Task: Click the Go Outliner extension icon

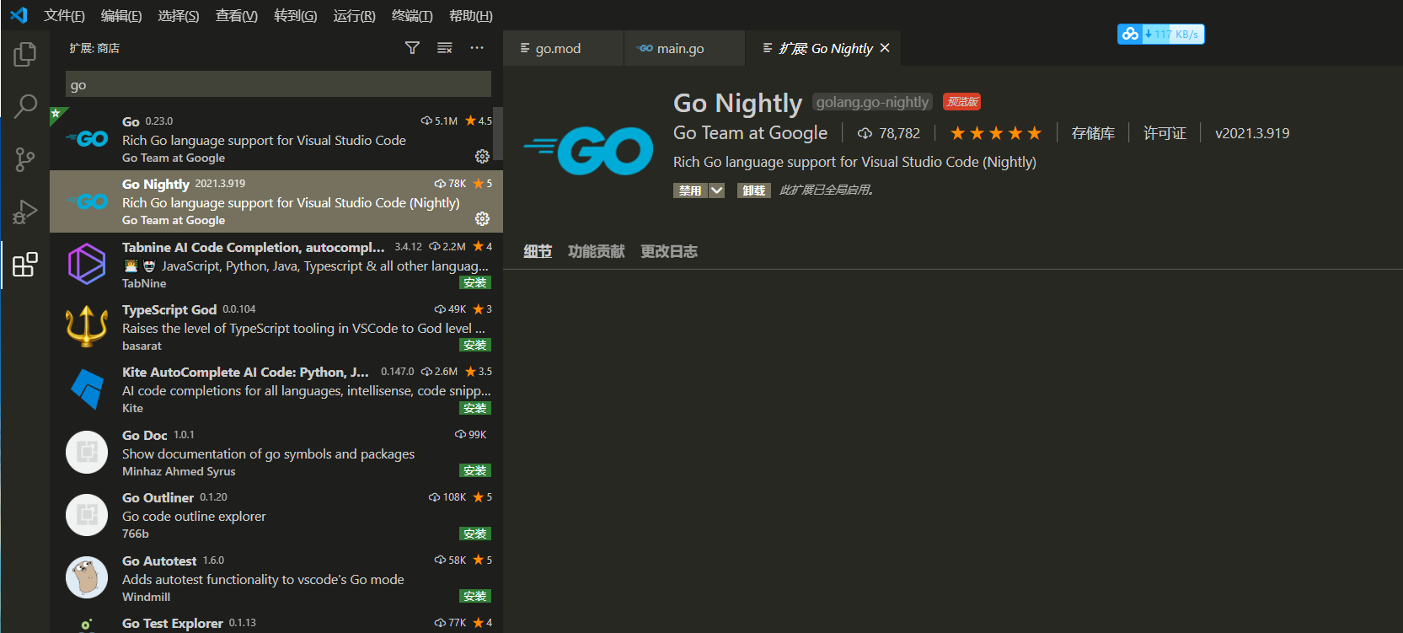Action: [87, 514]
